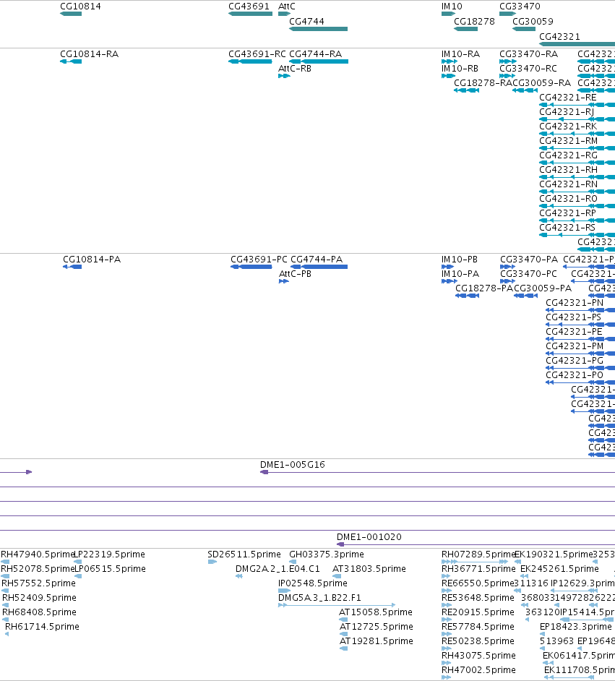Open protein CG33470-PC
The height and width of the screenshot is (681, 615).
(x=528, y=274)
